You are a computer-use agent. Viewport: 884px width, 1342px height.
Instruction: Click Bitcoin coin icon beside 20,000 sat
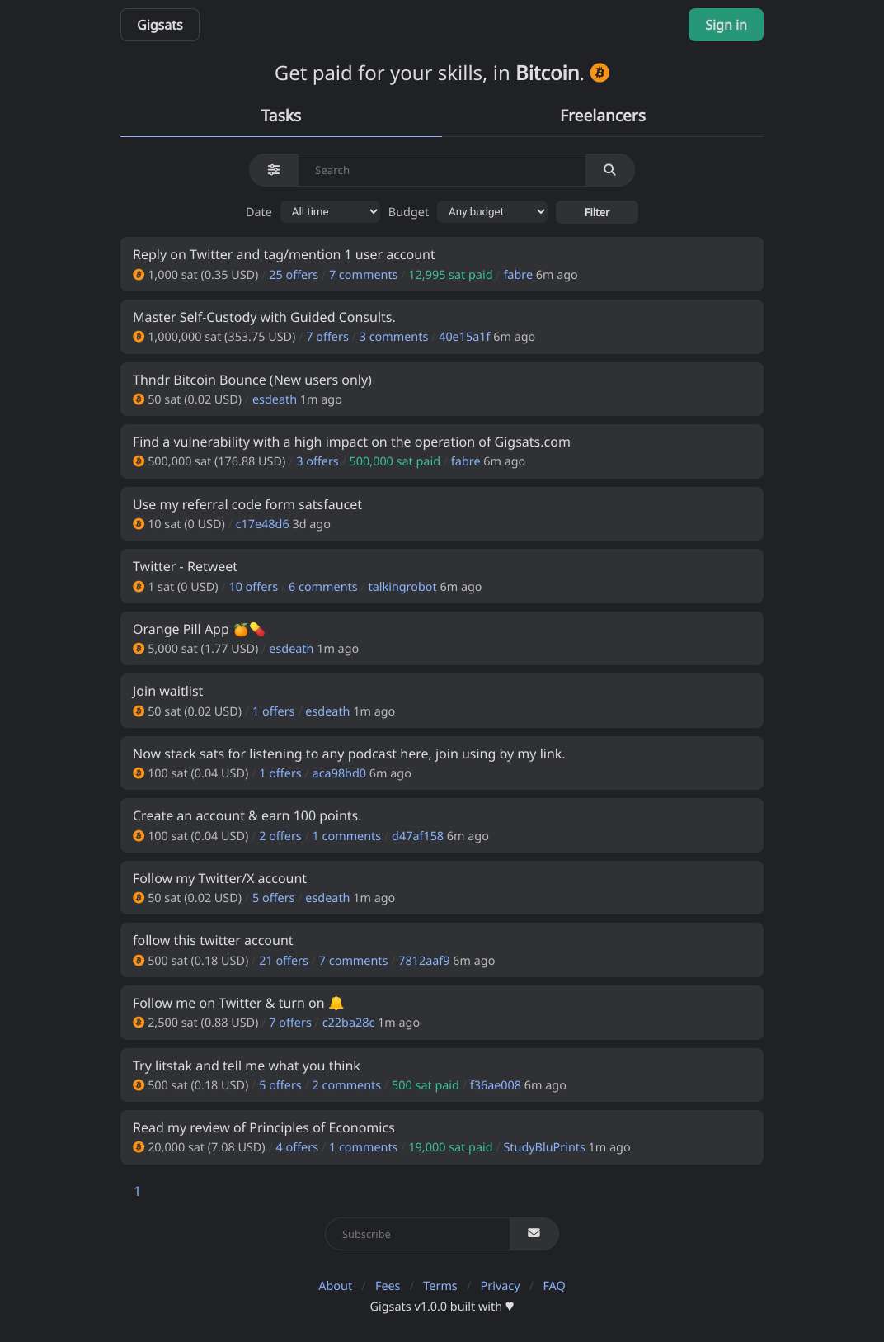point(139,1147)
